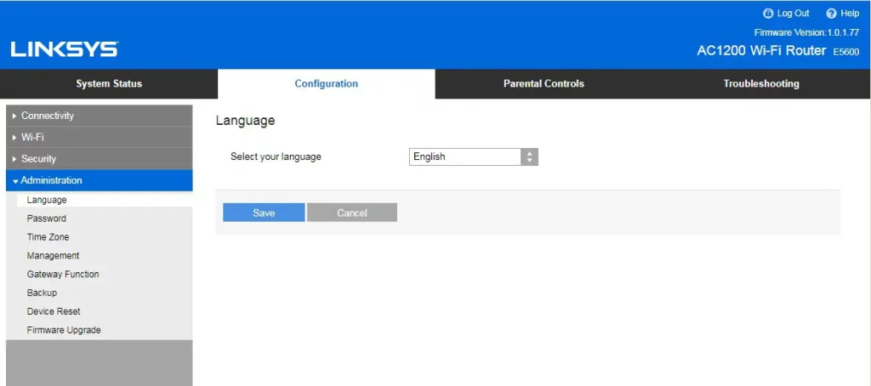The image size is (871, 386).
Task: Click the Help question mark icon
Action: 832,14
